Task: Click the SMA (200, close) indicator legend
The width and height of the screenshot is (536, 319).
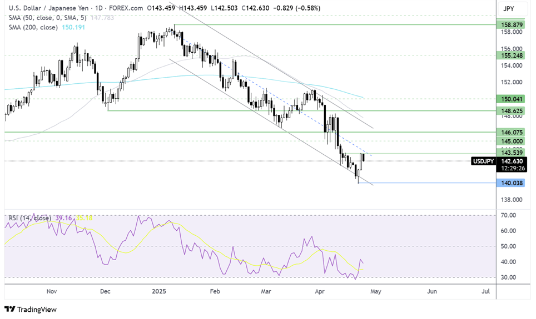Action: [33, 27]
